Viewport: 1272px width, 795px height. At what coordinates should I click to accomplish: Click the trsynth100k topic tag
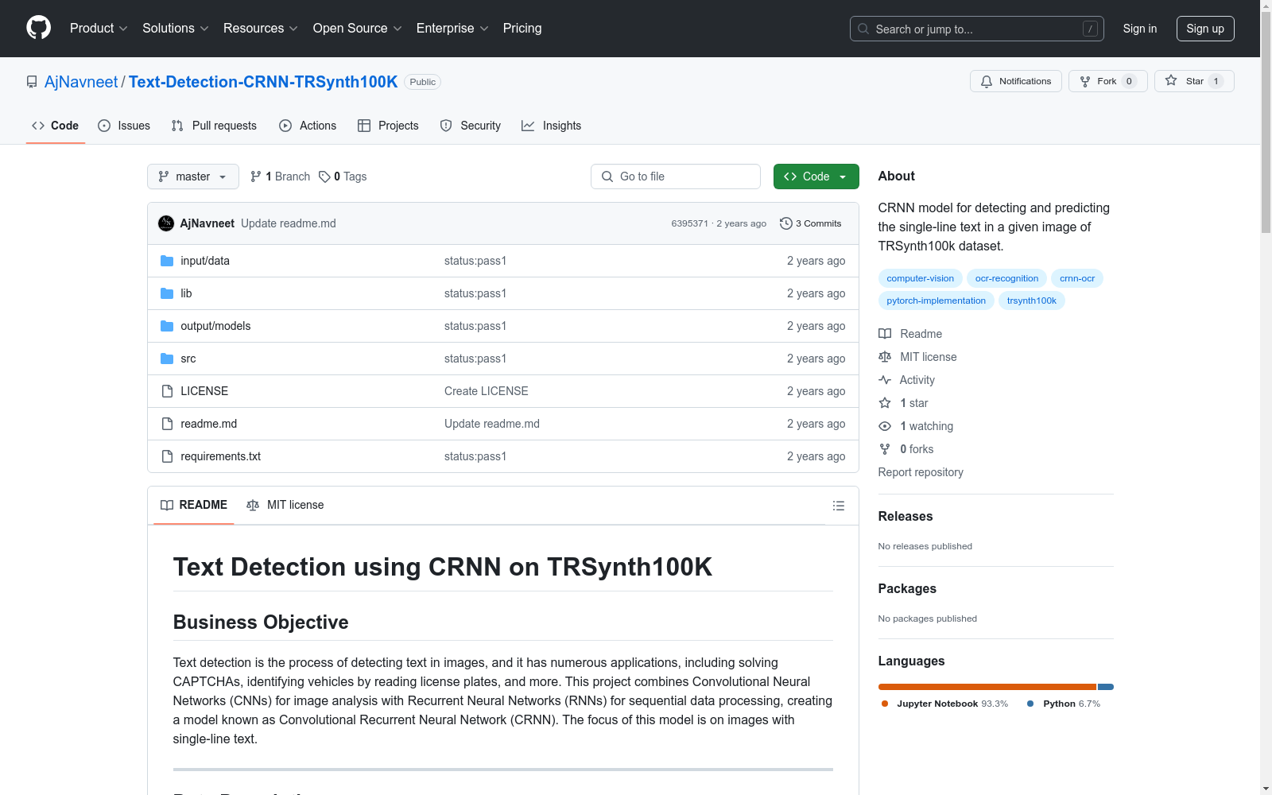point(1032,301)
